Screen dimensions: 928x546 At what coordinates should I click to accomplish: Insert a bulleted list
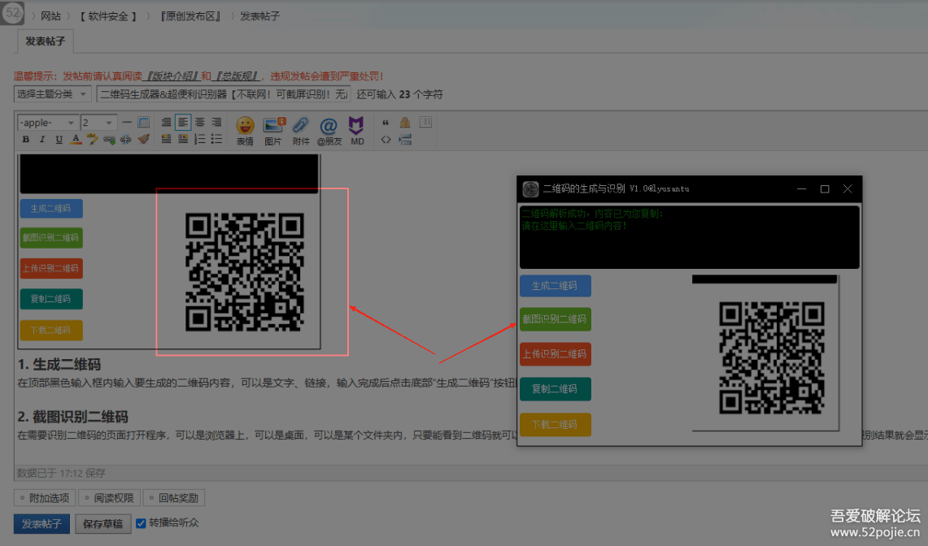pos(216,140)
